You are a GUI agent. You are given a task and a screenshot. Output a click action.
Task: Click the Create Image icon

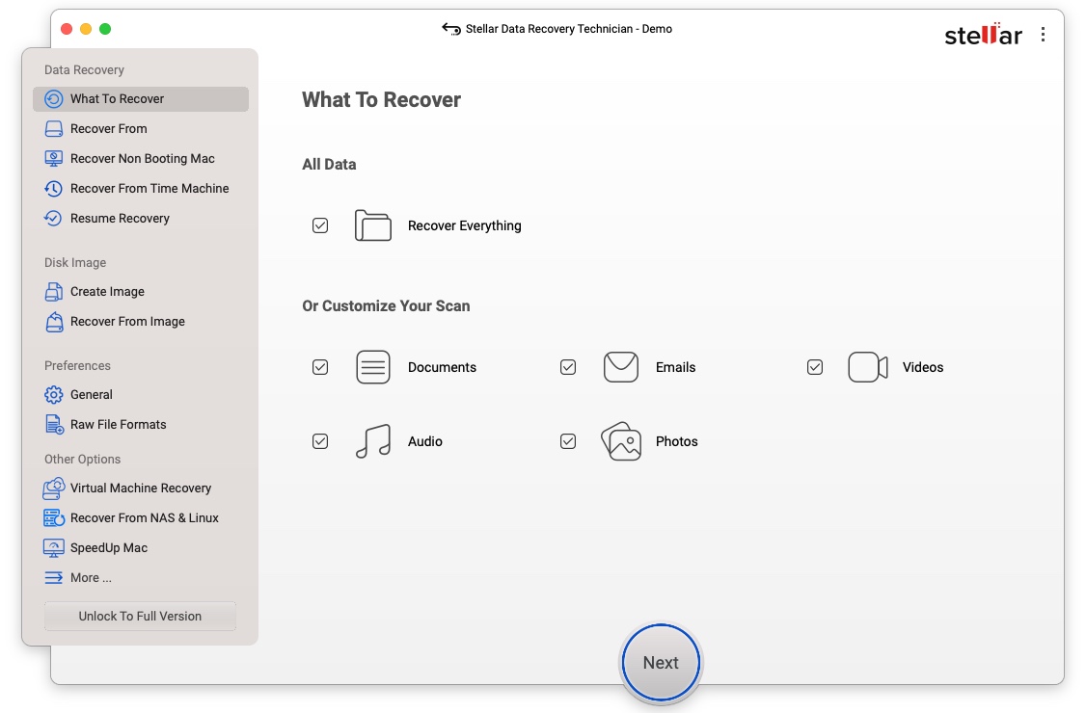[x=53, y=291]
